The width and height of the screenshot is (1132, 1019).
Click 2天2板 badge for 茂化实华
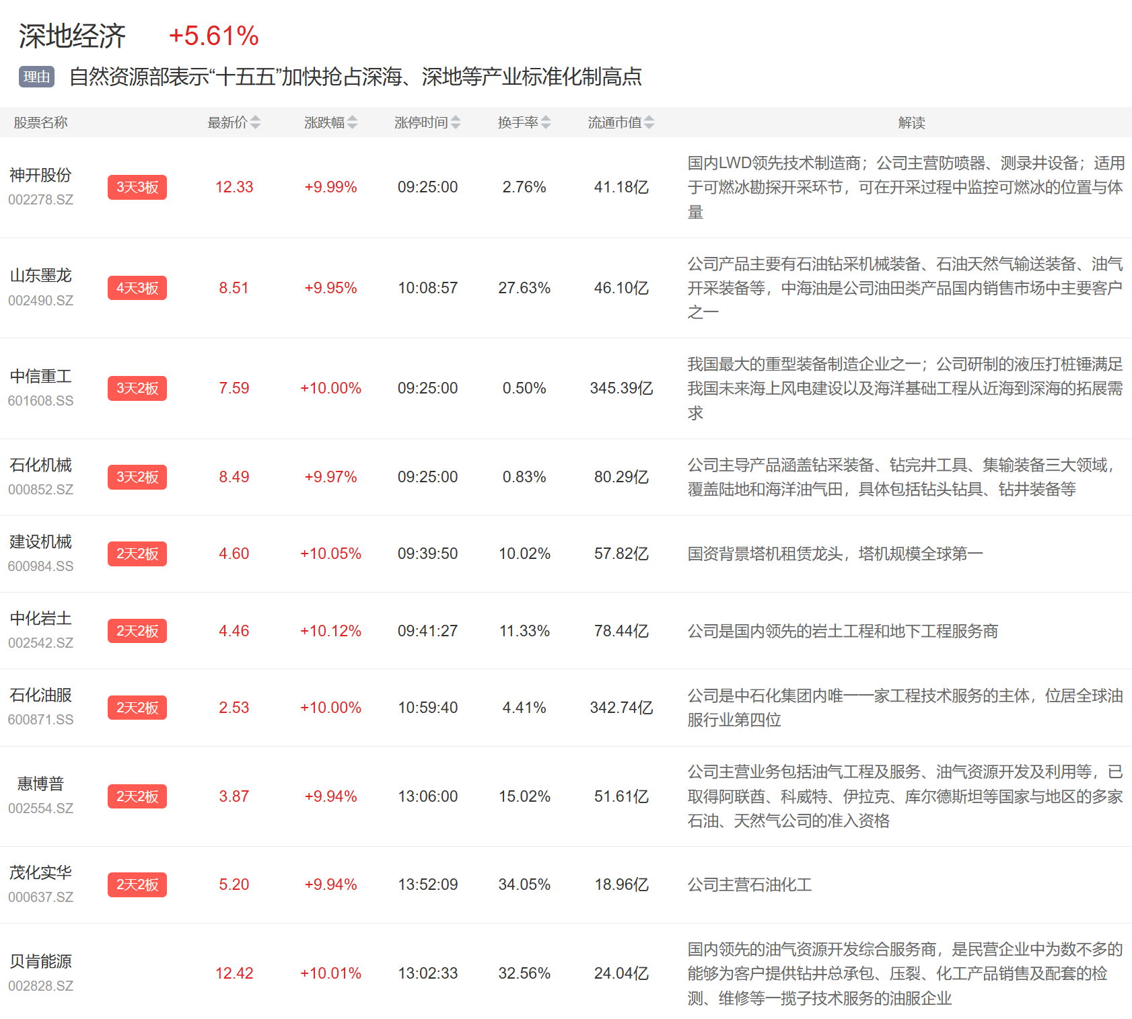(x=137, y=884)
